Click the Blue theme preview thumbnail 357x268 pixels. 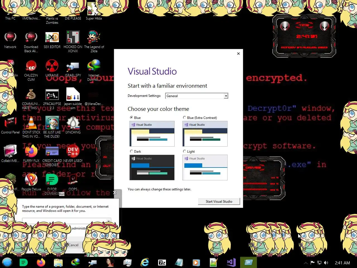[152, 134]
